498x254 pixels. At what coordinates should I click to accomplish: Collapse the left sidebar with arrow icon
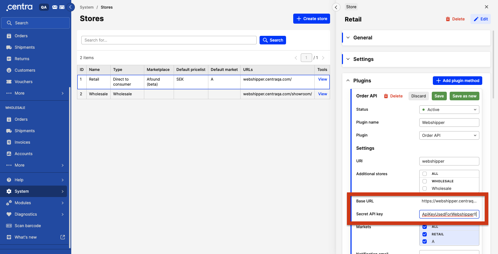[x=71, y=7]
